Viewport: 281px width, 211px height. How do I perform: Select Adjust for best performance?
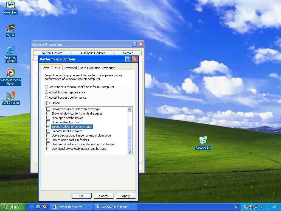[65, 98]
